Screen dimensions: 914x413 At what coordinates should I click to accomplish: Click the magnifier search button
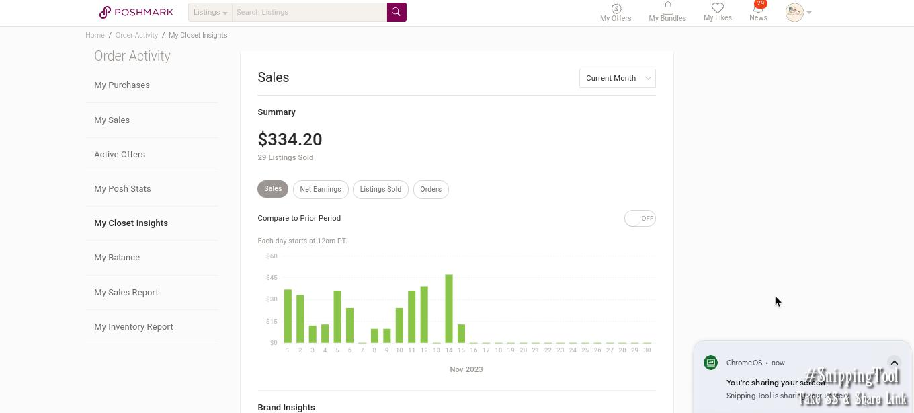pyautogui.click(x=397, y=12)
